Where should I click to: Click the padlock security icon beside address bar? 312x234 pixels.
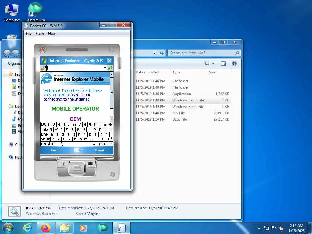[43, 68]
